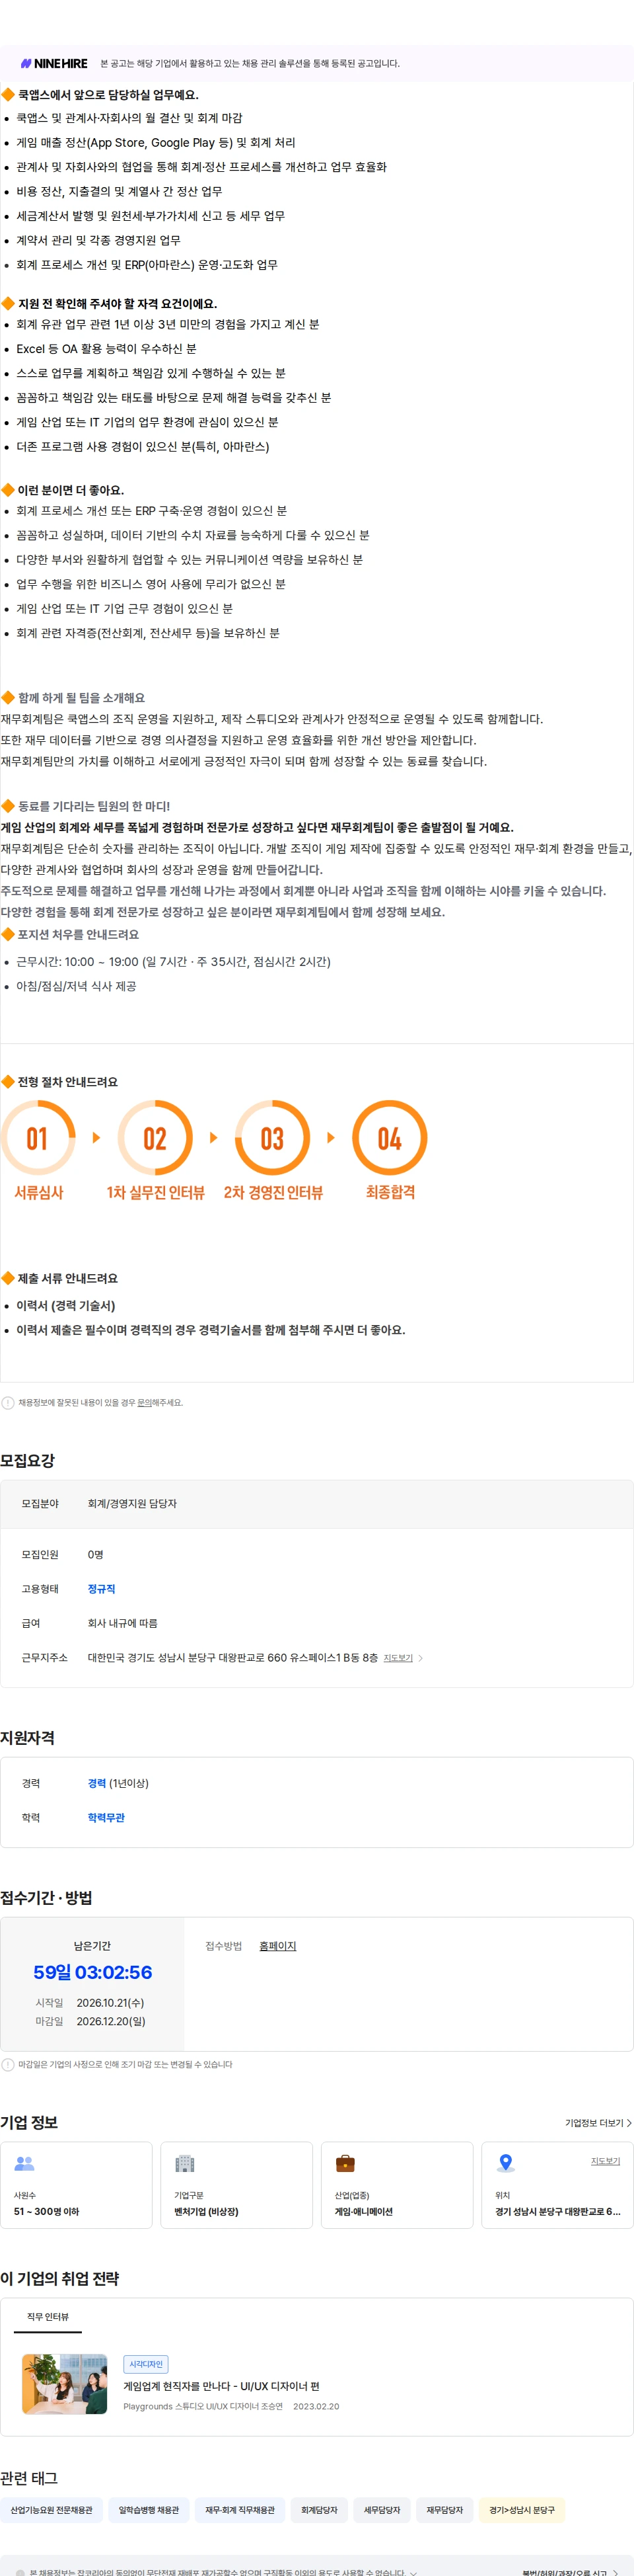The height and width of the screenshot is (2576, 634).
Task: Click the 회계담당자 tag
Action: coord(320,2509)
